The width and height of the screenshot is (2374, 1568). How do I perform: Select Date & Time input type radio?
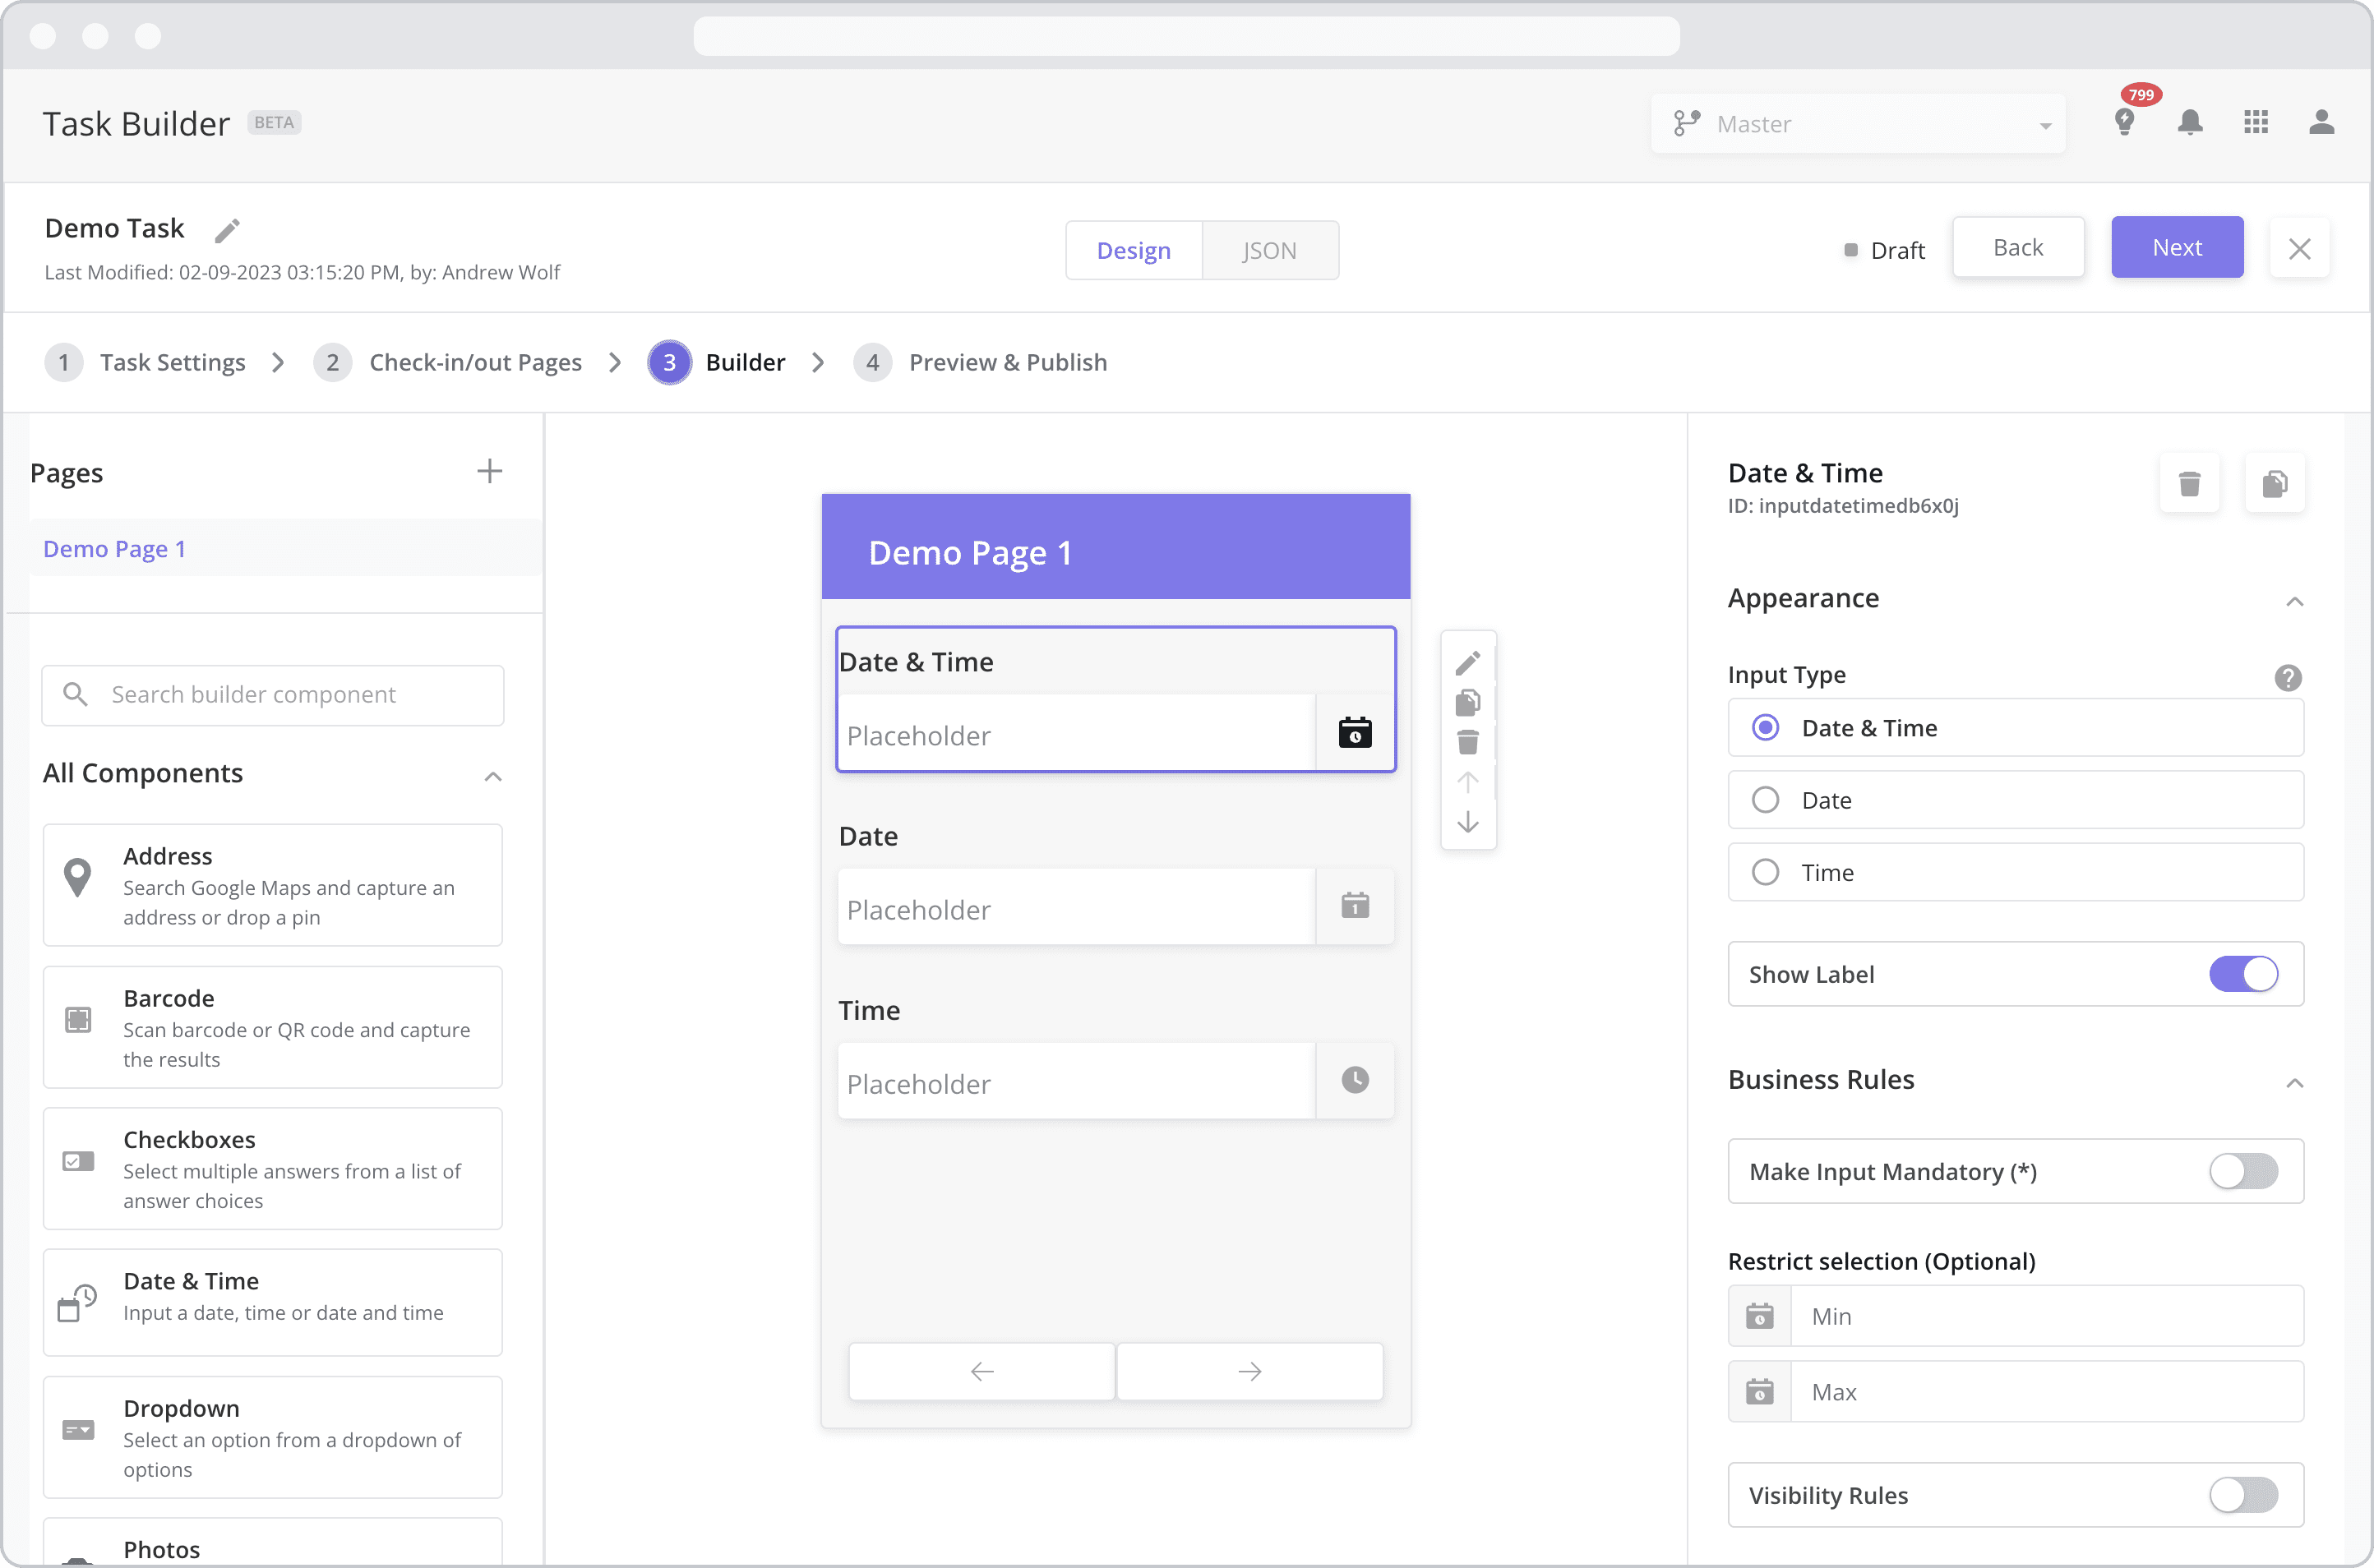click(1766, 728)
